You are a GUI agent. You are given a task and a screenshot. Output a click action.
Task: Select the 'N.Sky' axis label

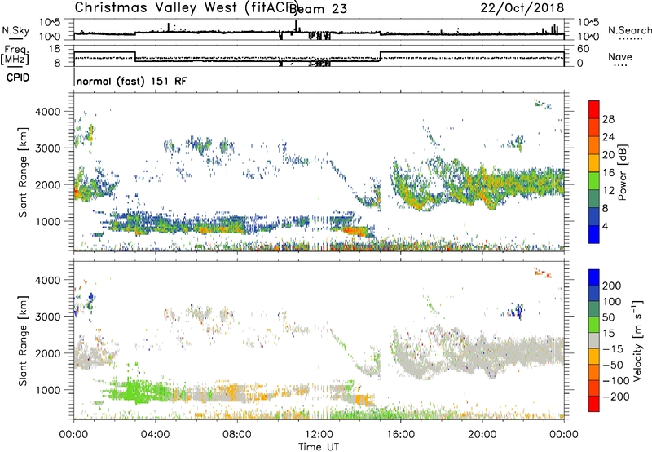[x=15, y=30]
